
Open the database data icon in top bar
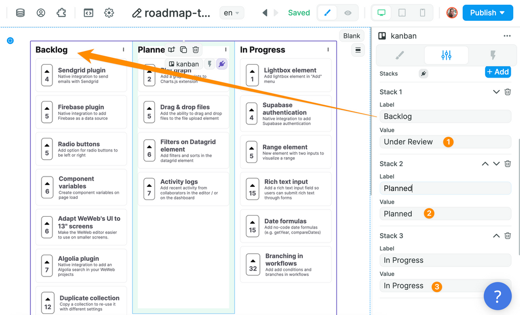click(x=20, y=13)
